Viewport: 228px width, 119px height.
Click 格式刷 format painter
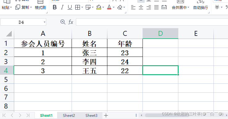coord(40,7)
